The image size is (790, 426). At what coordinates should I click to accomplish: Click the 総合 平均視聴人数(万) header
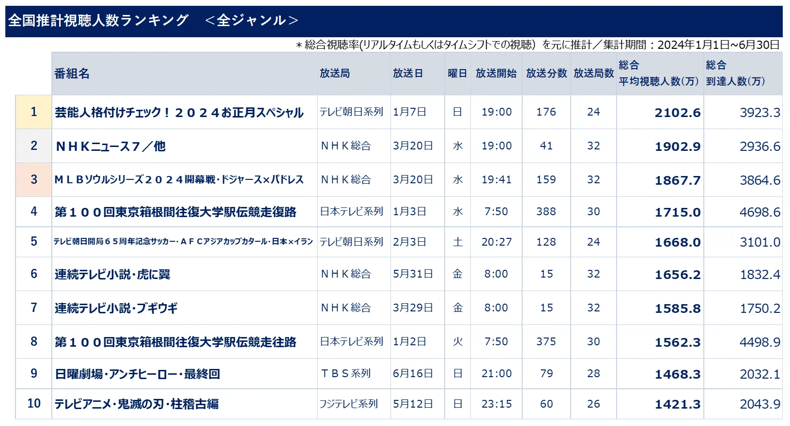click(659, 73)
